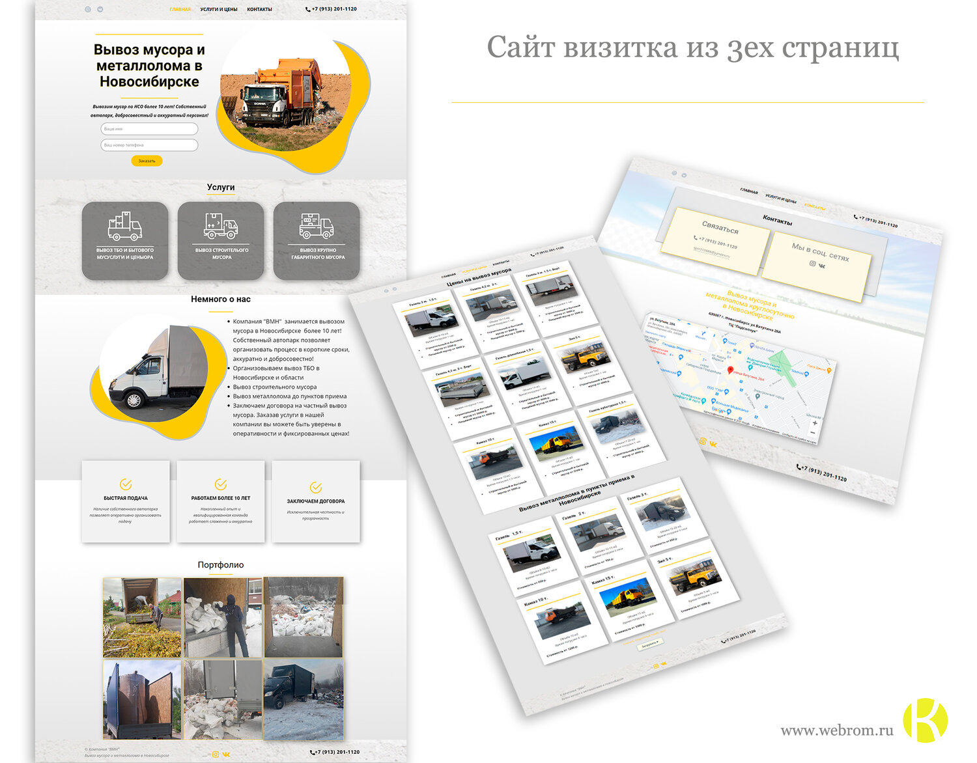Image resolution: width=977 pixels, height=763 pixels.
Task: Open 'Вывоз строительного мусора' service card
Action: tap(221, 241)
